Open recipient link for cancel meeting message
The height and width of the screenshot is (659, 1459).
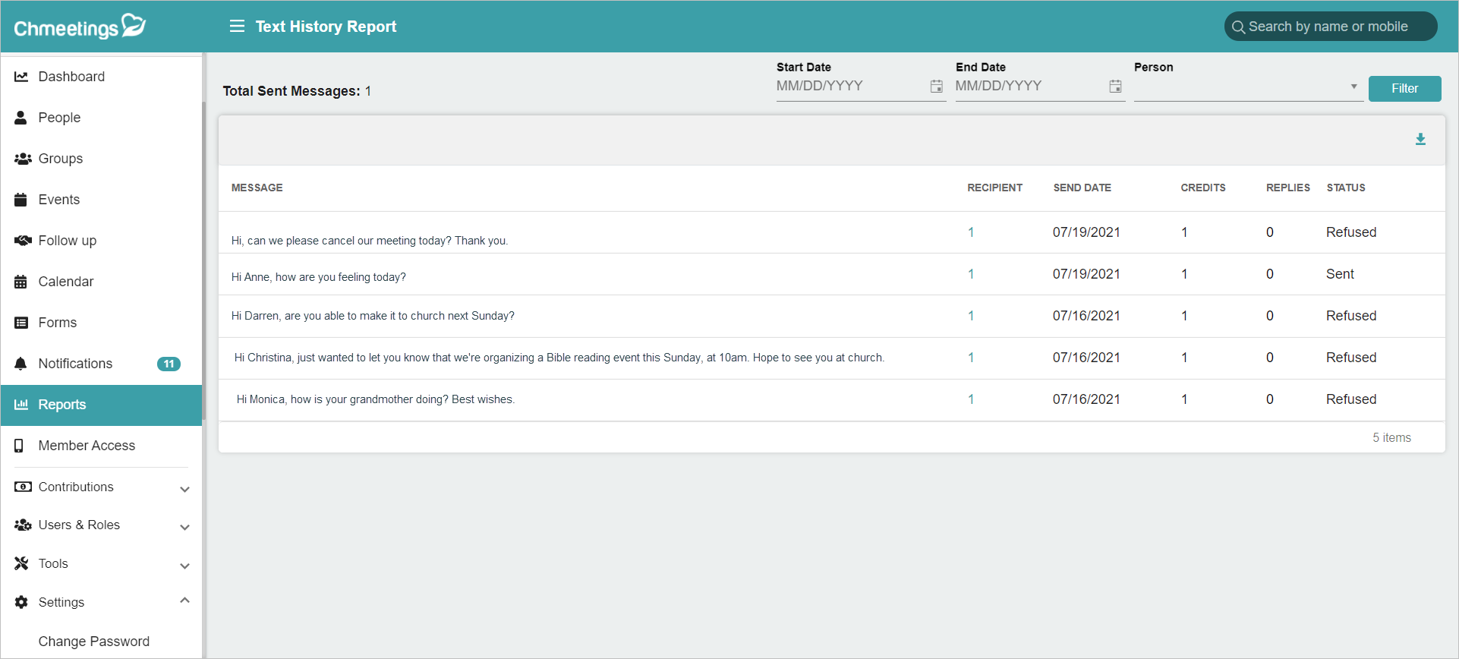click(x=971, y=232)
